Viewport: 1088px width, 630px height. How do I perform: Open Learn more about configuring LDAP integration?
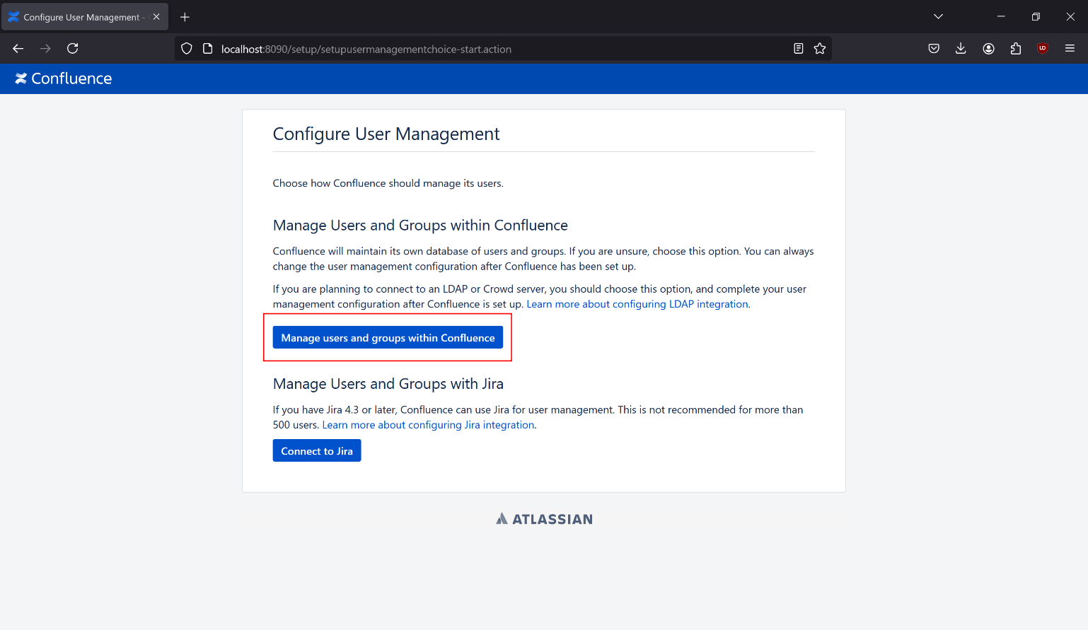[x=637, y=304]
